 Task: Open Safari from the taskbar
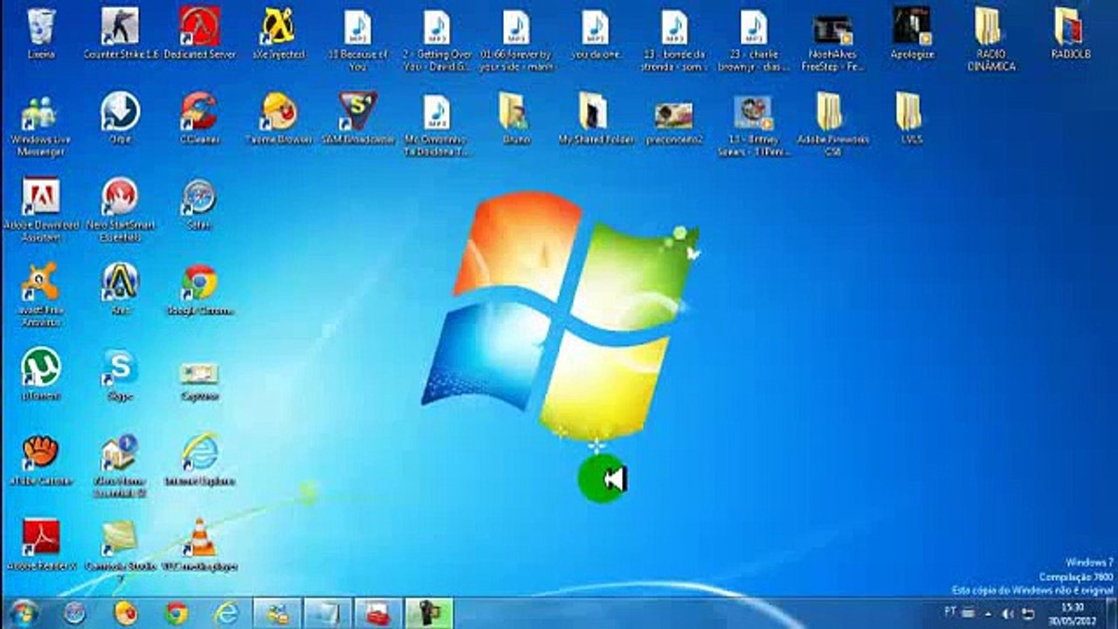point(75,613)
